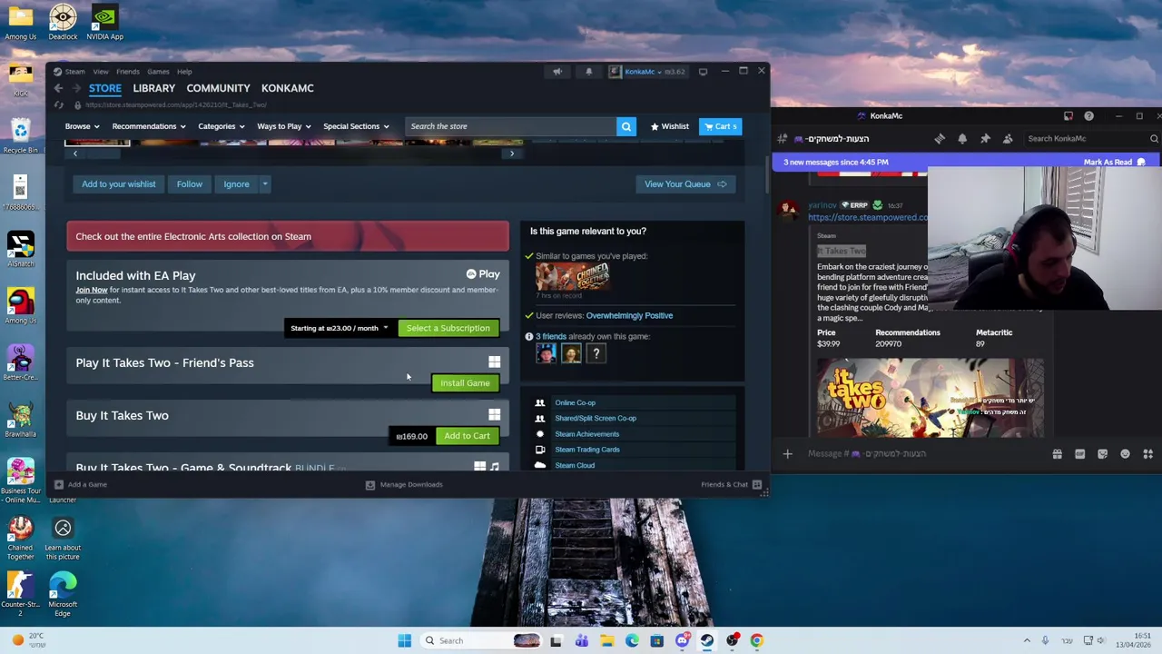Expand Ways to Play menu
Image resolution: width=1162 pixels, height=654 pixels.
284,126
